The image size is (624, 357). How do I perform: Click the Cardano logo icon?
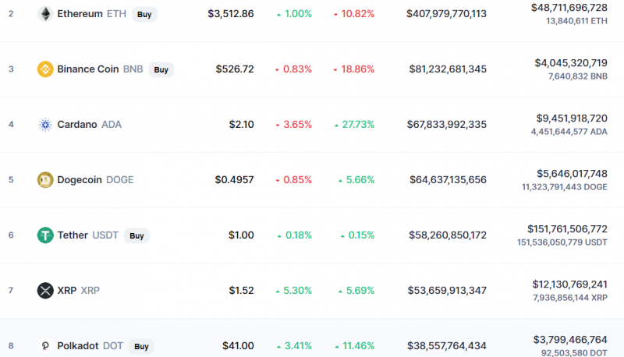45,125
